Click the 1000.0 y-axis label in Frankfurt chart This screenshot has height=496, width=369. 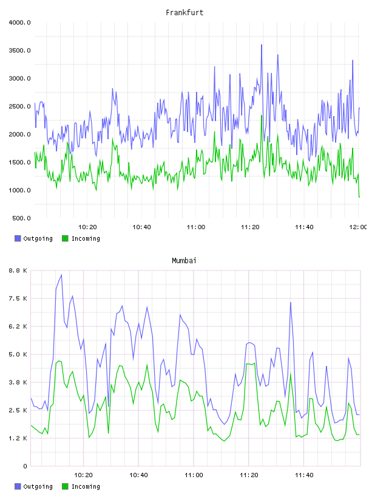click(19, 190)
